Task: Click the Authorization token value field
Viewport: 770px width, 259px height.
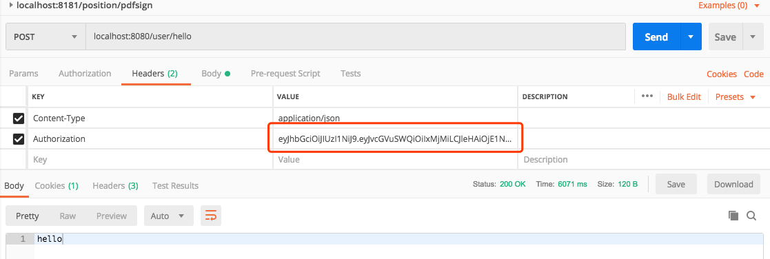Action: click(395, 139)
